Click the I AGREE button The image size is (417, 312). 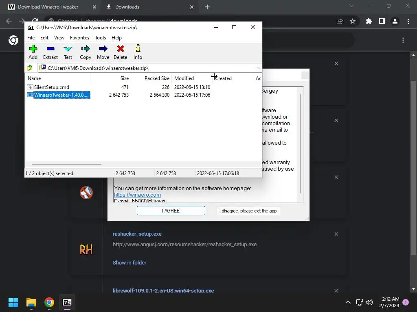(171, 211)
